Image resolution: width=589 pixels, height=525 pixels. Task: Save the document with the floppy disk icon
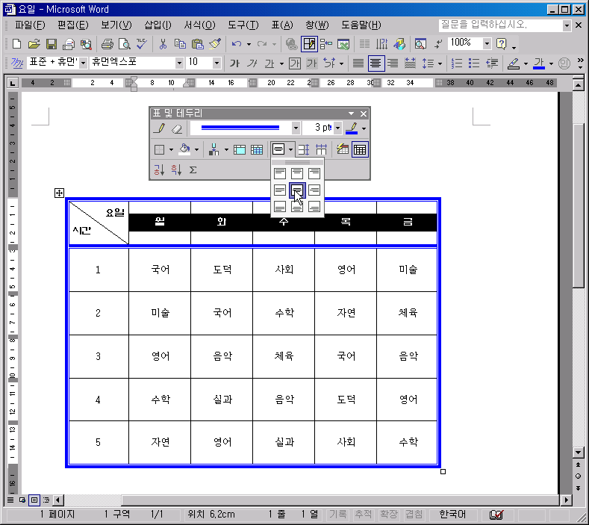point(52,44)
